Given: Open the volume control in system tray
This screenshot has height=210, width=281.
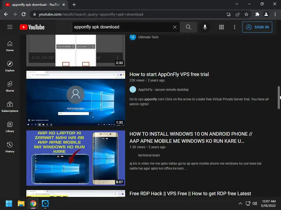Looking at the screenshot, I should pyautogui.click(x=254, y=203).
